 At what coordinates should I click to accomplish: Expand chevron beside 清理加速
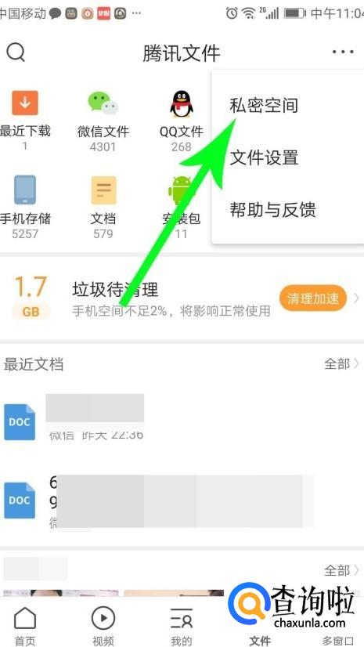coord(356,298)
